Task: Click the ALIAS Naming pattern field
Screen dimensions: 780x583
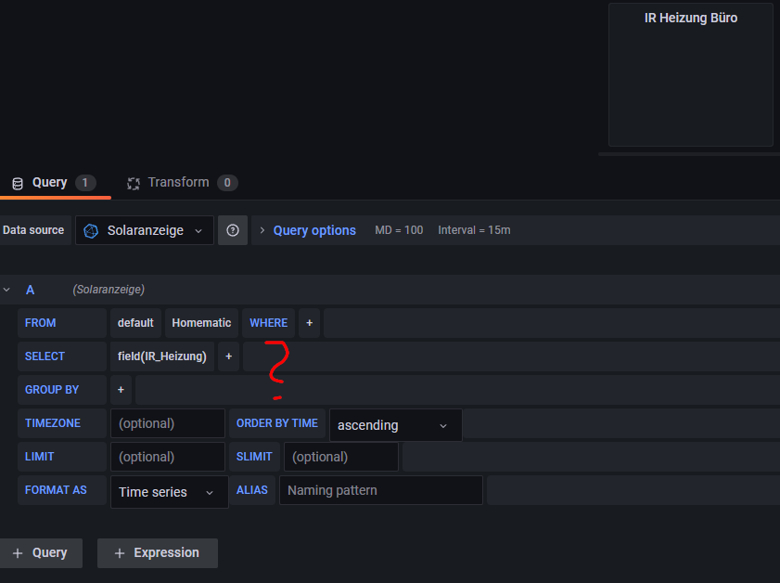Action: pyautogui.click(x=380, y=490)
